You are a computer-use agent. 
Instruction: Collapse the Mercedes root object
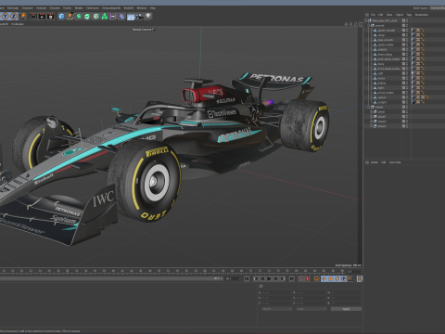[x=366, y=20]
